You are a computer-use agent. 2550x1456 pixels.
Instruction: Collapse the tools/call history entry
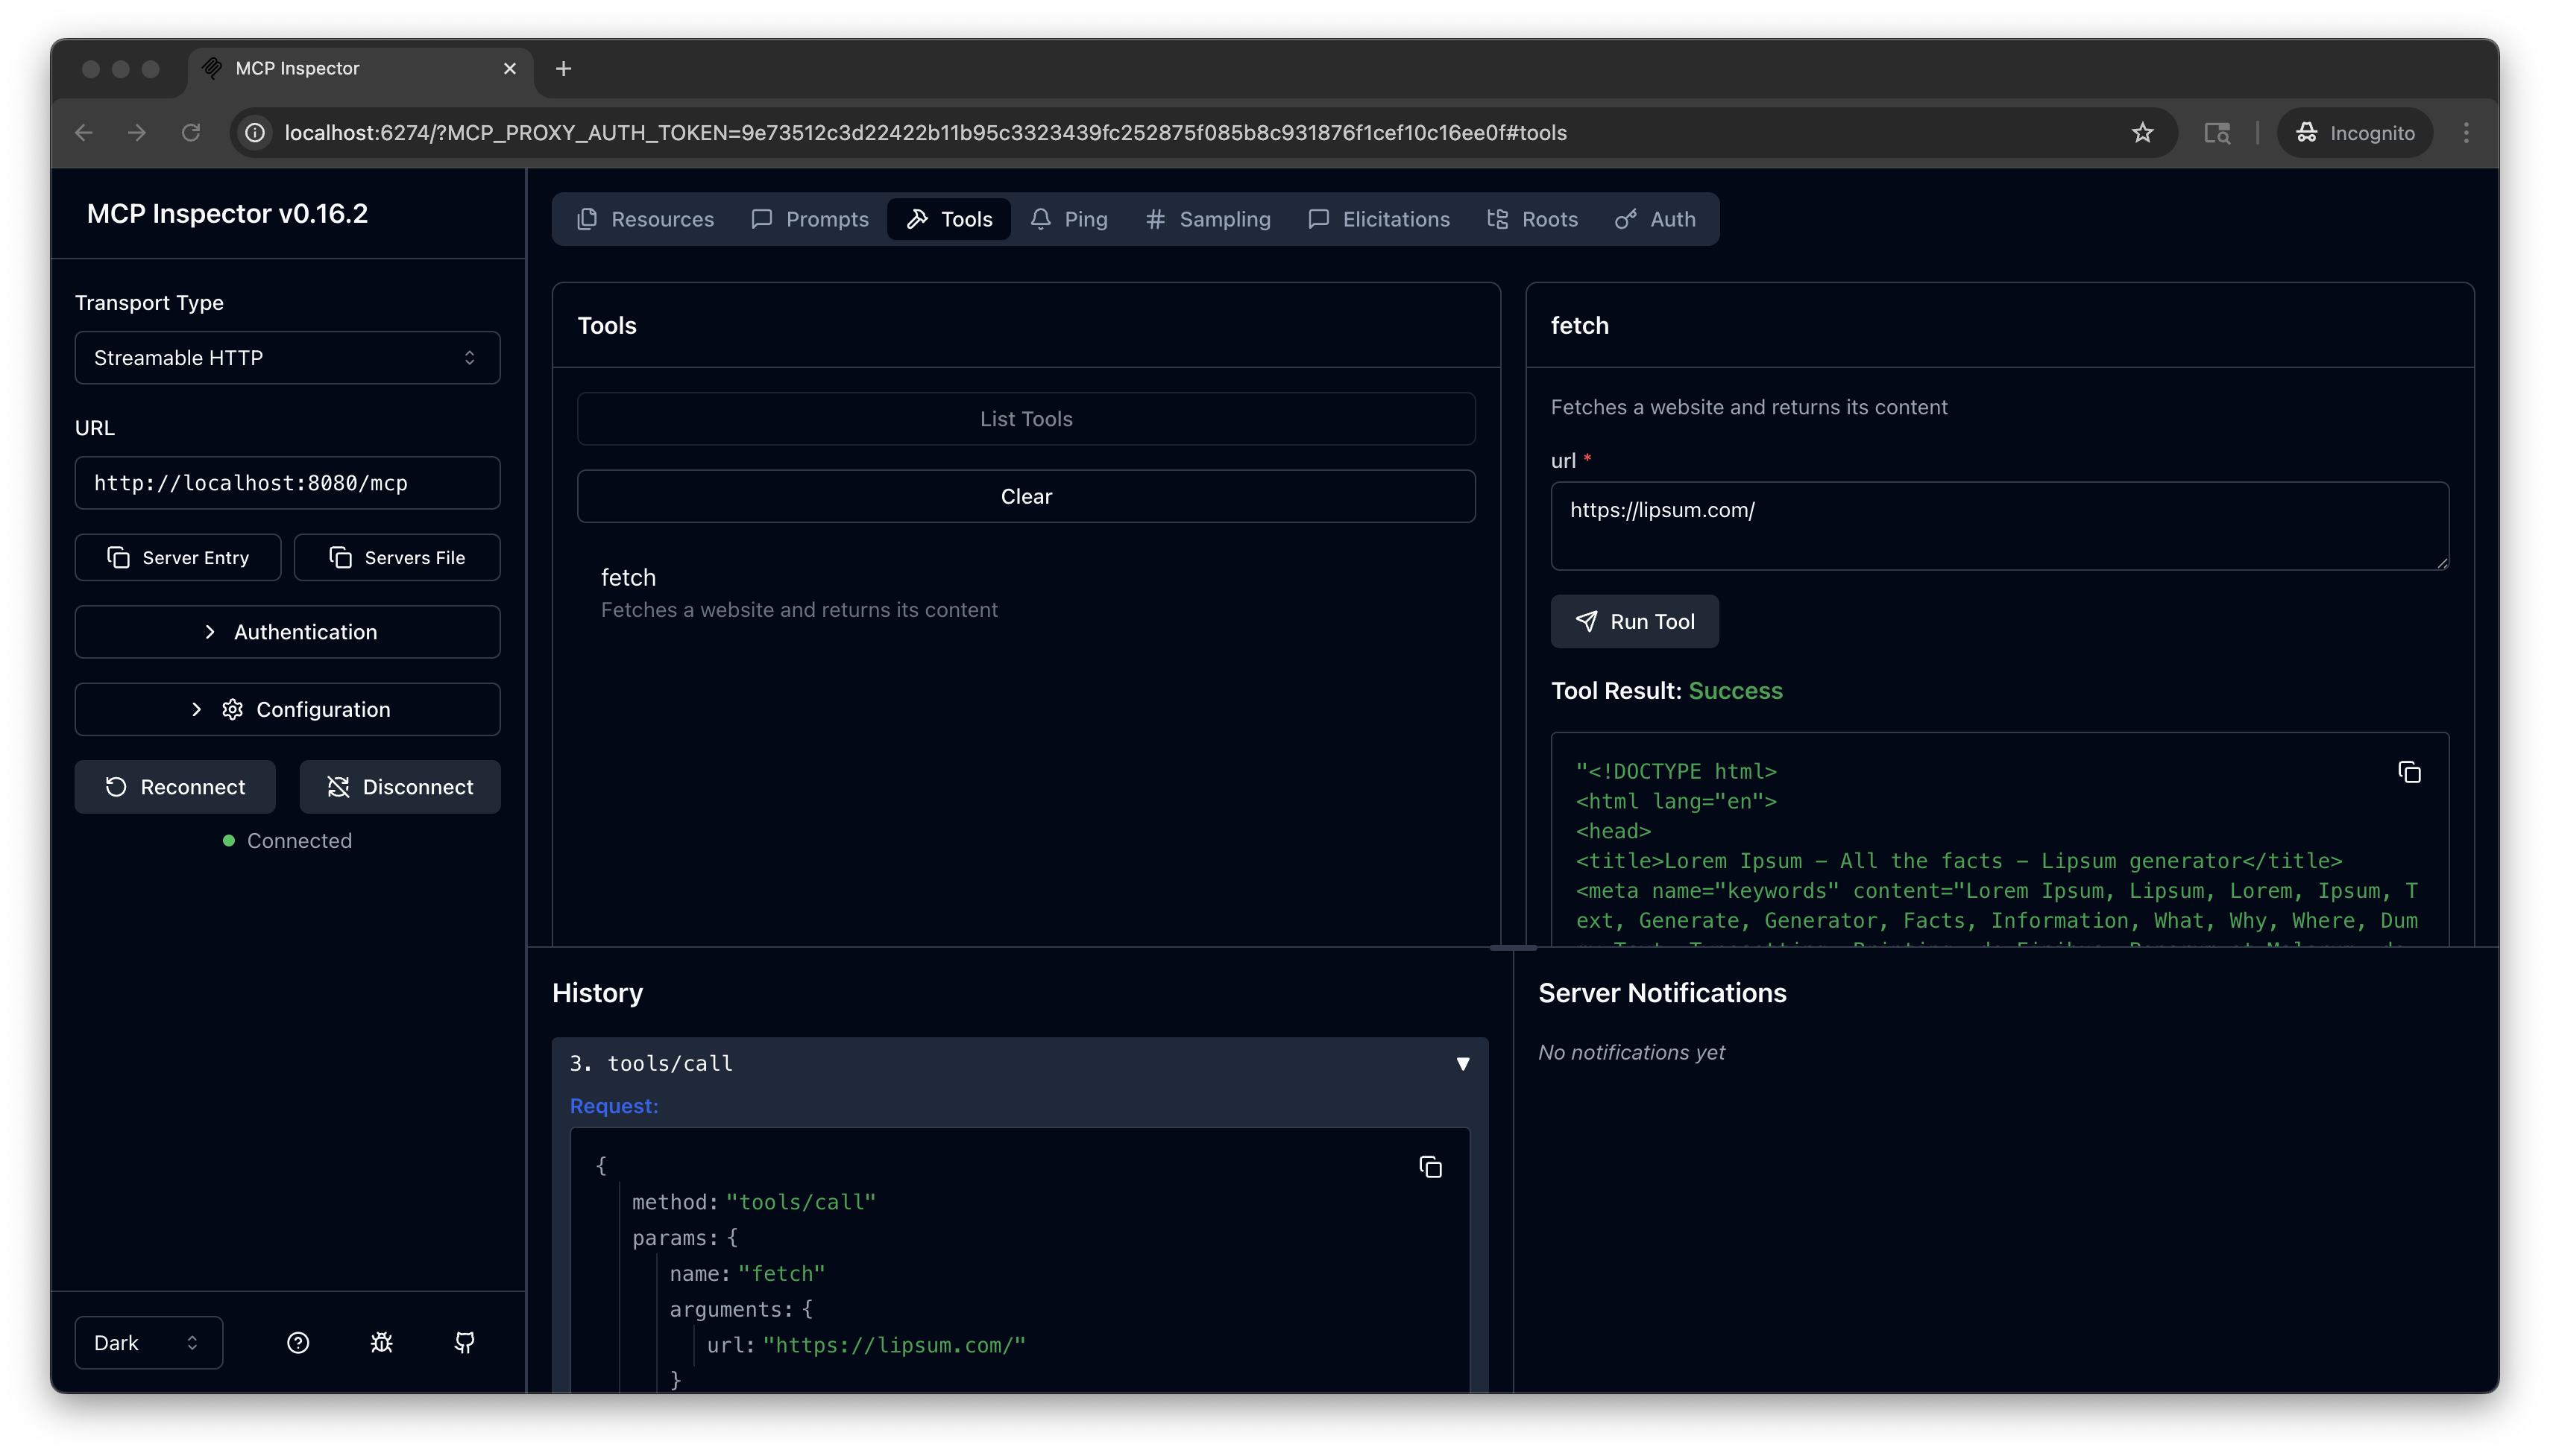[1461, 1063]
